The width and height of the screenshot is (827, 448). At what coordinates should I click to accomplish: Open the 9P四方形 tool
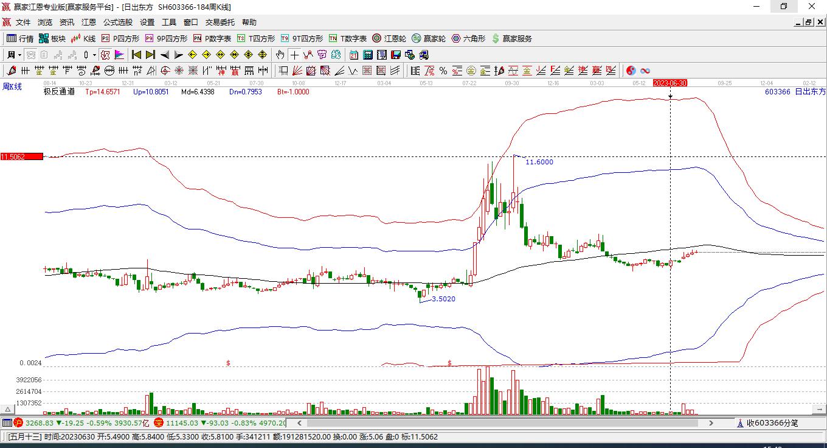click(166, 38)
